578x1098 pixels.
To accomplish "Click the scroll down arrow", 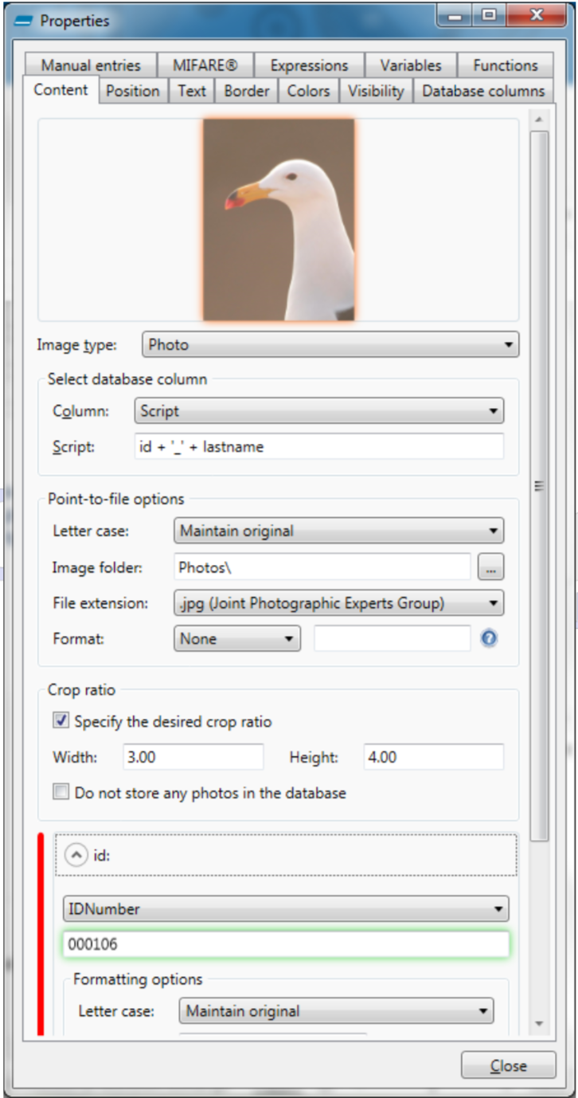I will [x=539, y=1023].
